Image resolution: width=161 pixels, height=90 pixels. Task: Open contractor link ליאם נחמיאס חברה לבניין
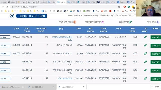click(62, 38)
